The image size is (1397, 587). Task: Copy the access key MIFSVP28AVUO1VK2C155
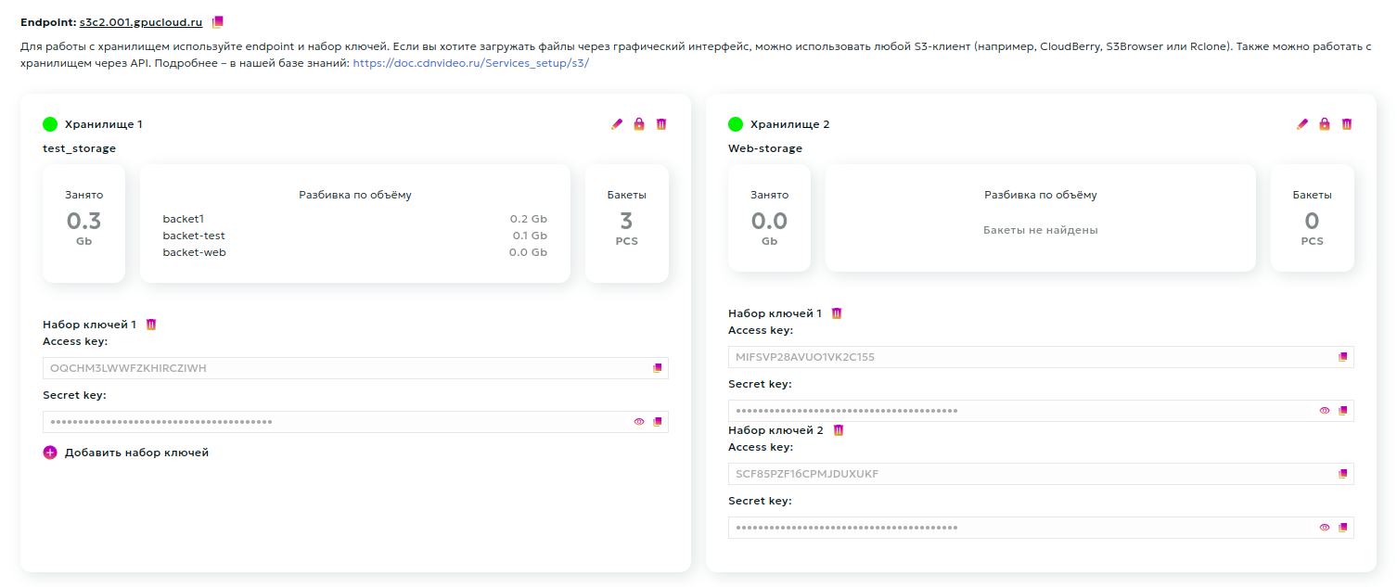point(1343,355)
